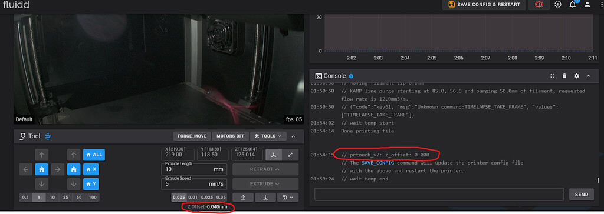Screen dimensions: 604x214
Task: Click the MOTORS OFF button
Action: tap(231, 136)
